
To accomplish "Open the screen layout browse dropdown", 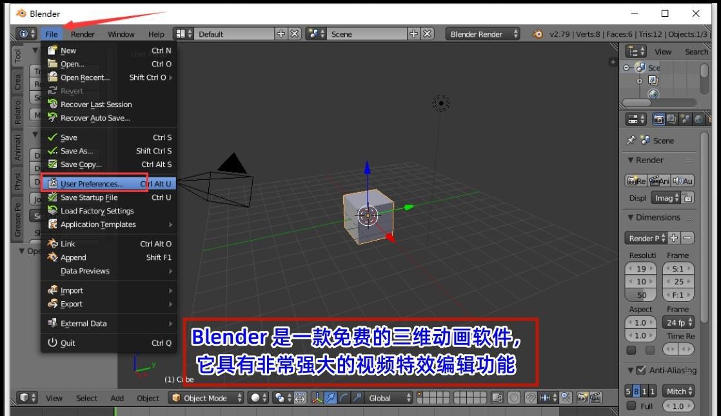I will (x=183, y=34).
